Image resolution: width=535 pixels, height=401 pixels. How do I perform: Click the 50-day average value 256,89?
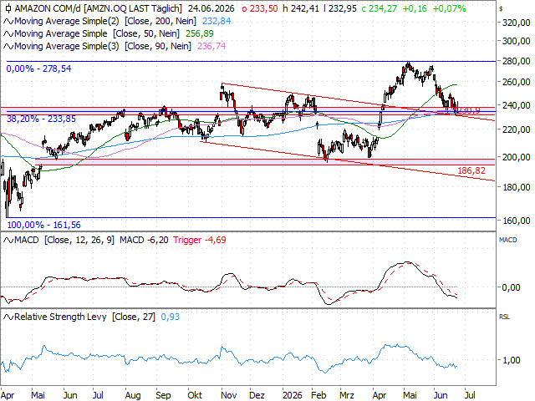pos(199,33)
